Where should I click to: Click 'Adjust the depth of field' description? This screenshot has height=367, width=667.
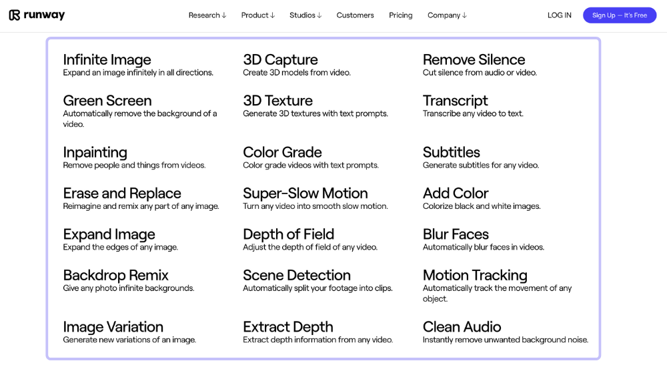(310, 248)
